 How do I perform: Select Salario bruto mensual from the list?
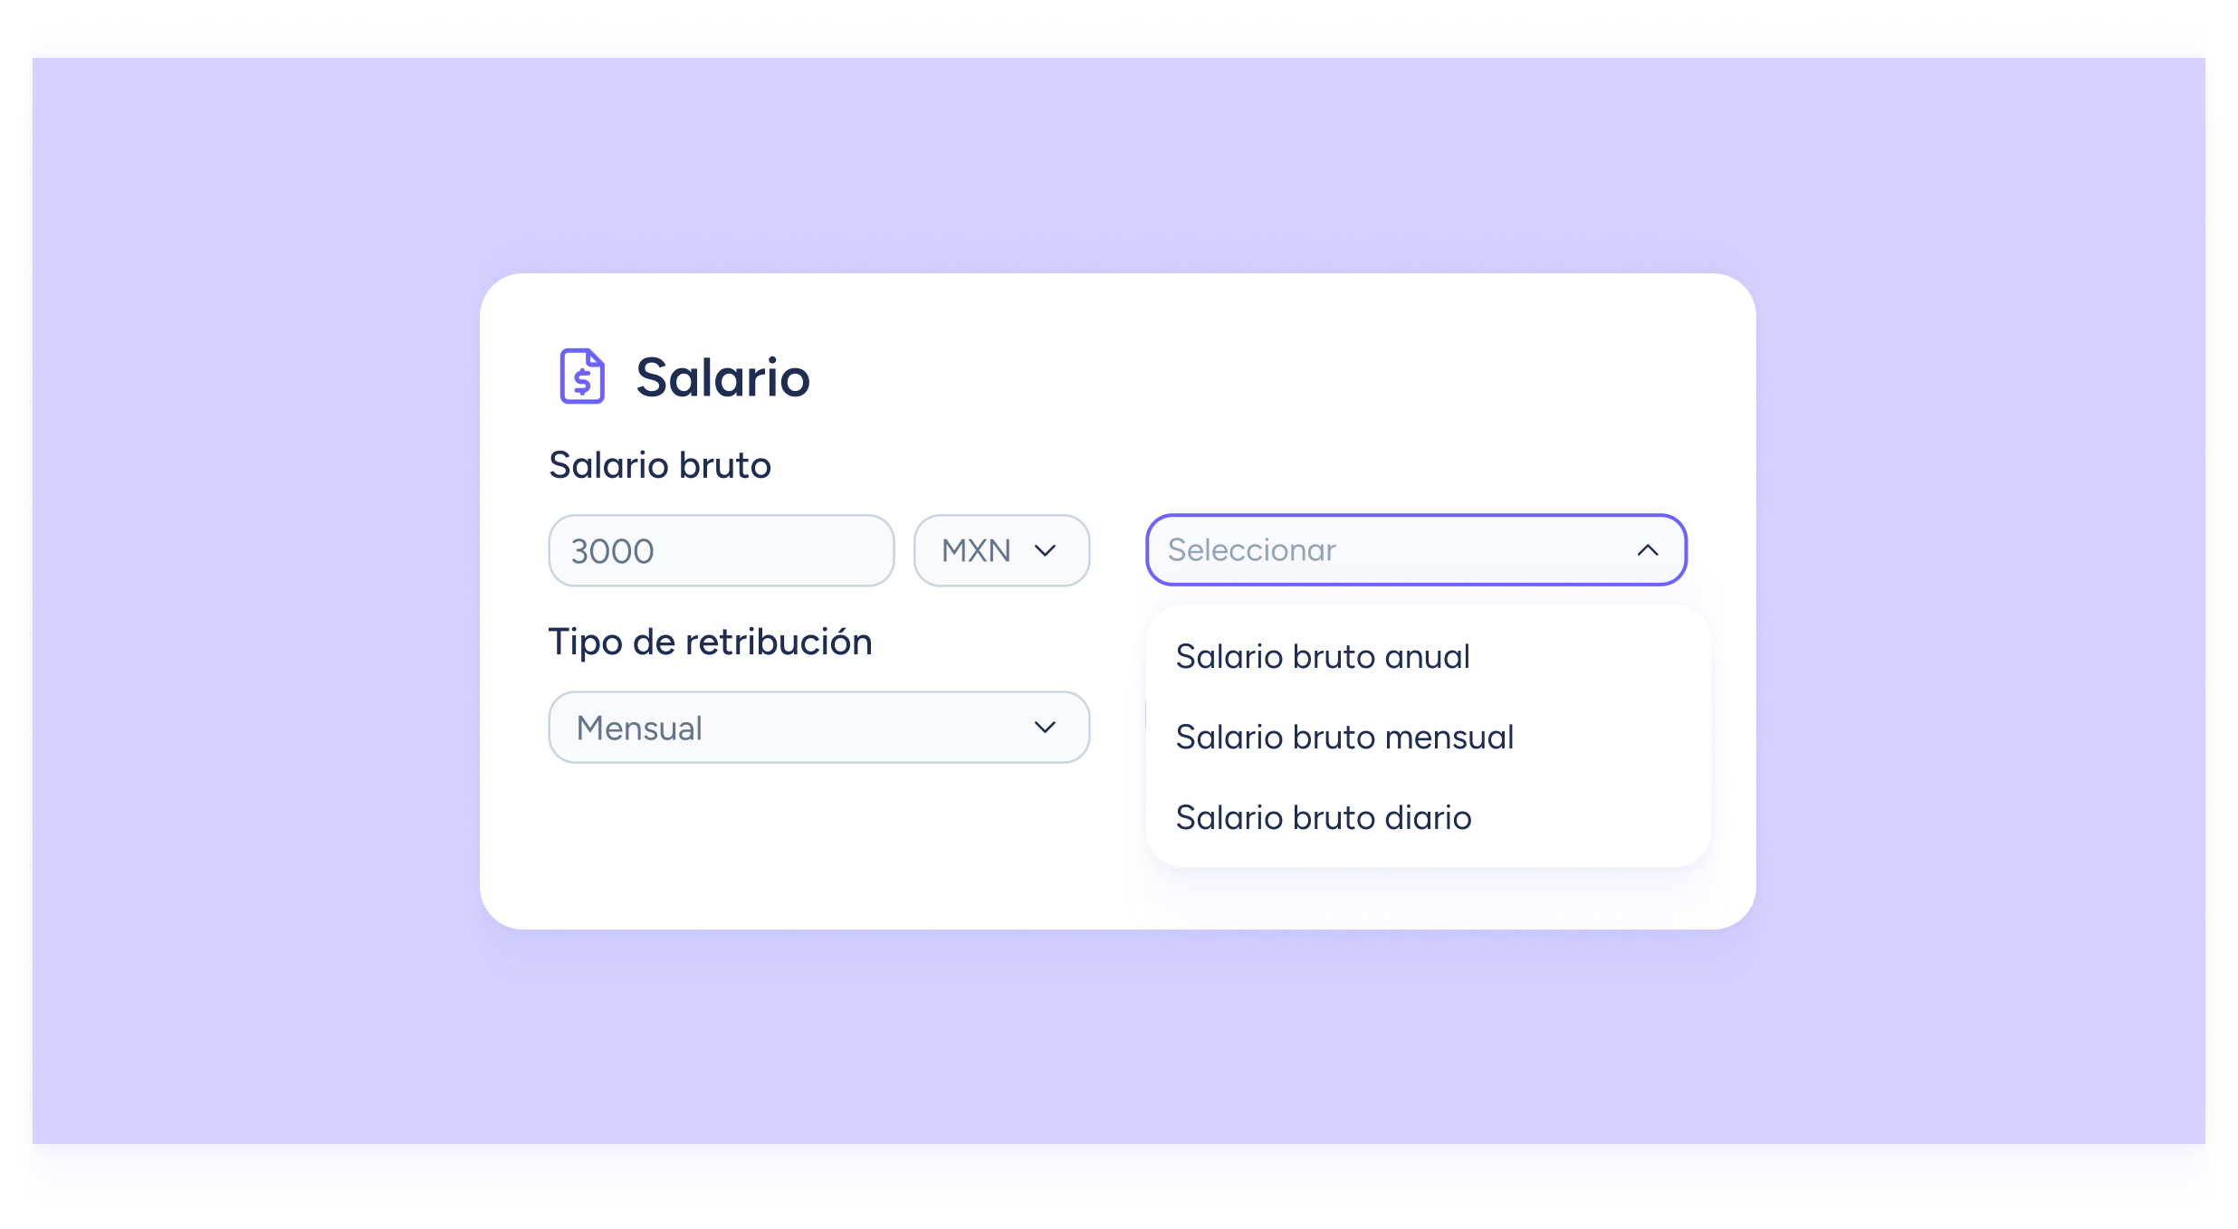click(1344, 738)
